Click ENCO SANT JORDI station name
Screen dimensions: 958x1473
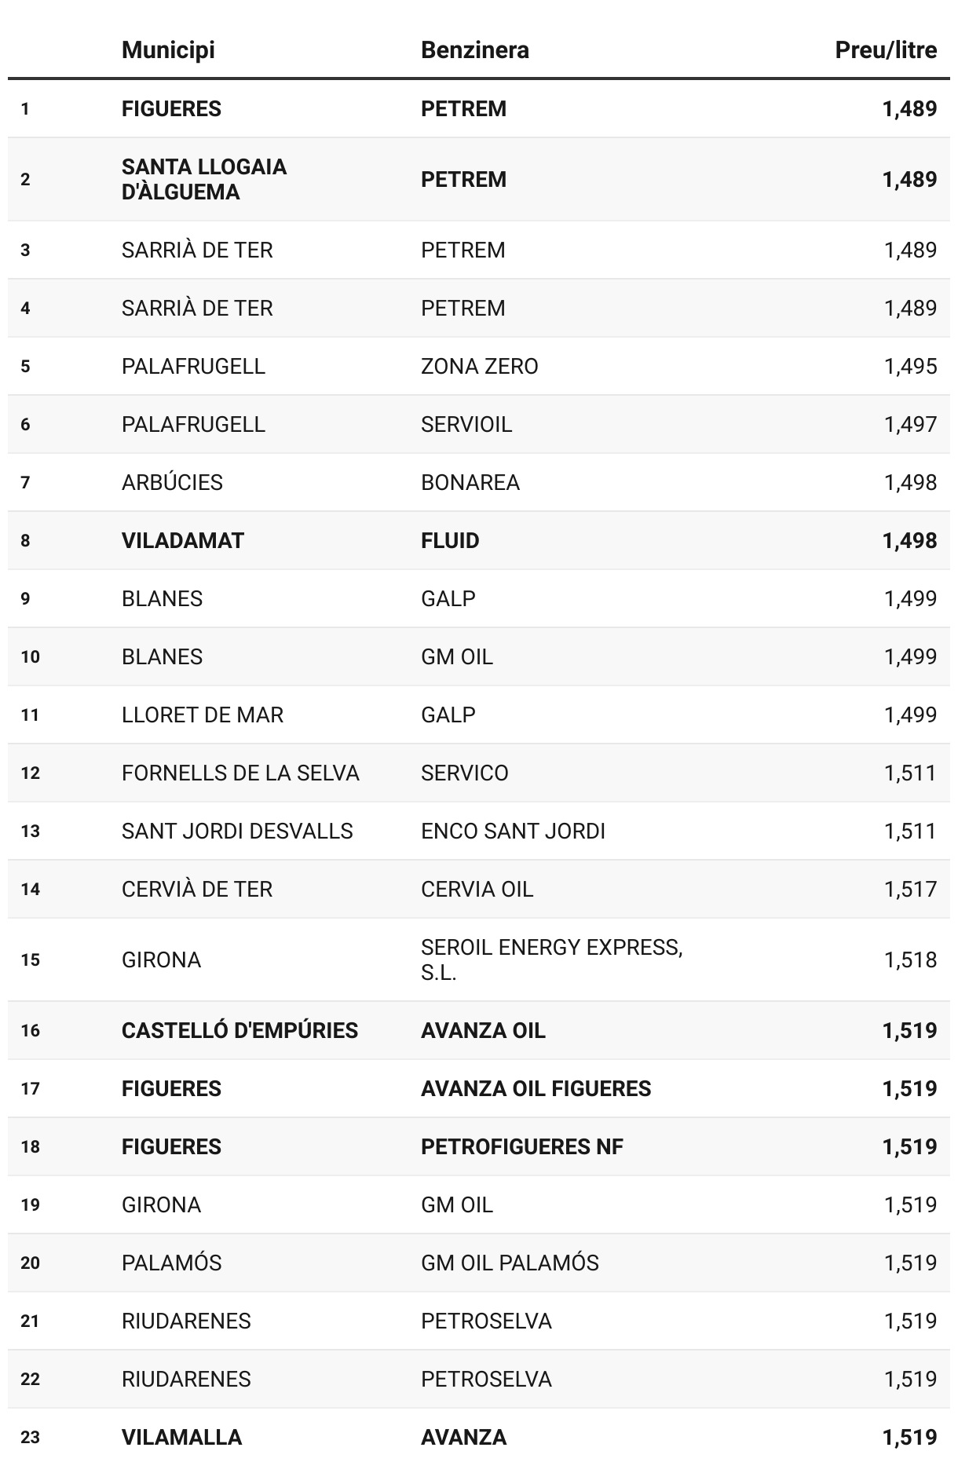pyautogui.click(x=512, y=831)
